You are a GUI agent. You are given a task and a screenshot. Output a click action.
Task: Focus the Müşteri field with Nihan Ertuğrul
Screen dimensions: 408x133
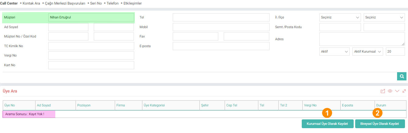point(91,18)
